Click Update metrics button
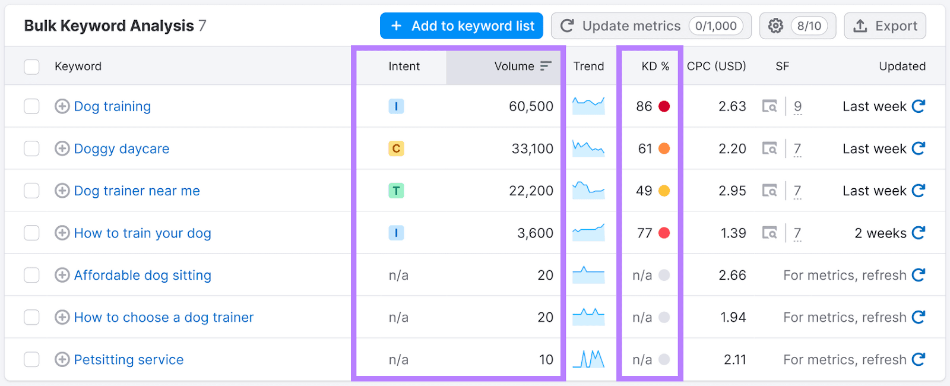 (651, 26)
